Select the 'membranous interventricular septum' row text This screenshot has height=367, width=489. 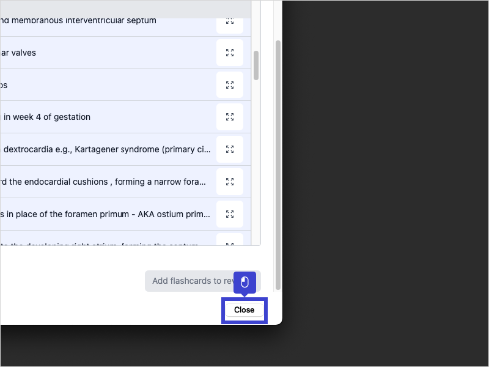(x=79, y=21)
